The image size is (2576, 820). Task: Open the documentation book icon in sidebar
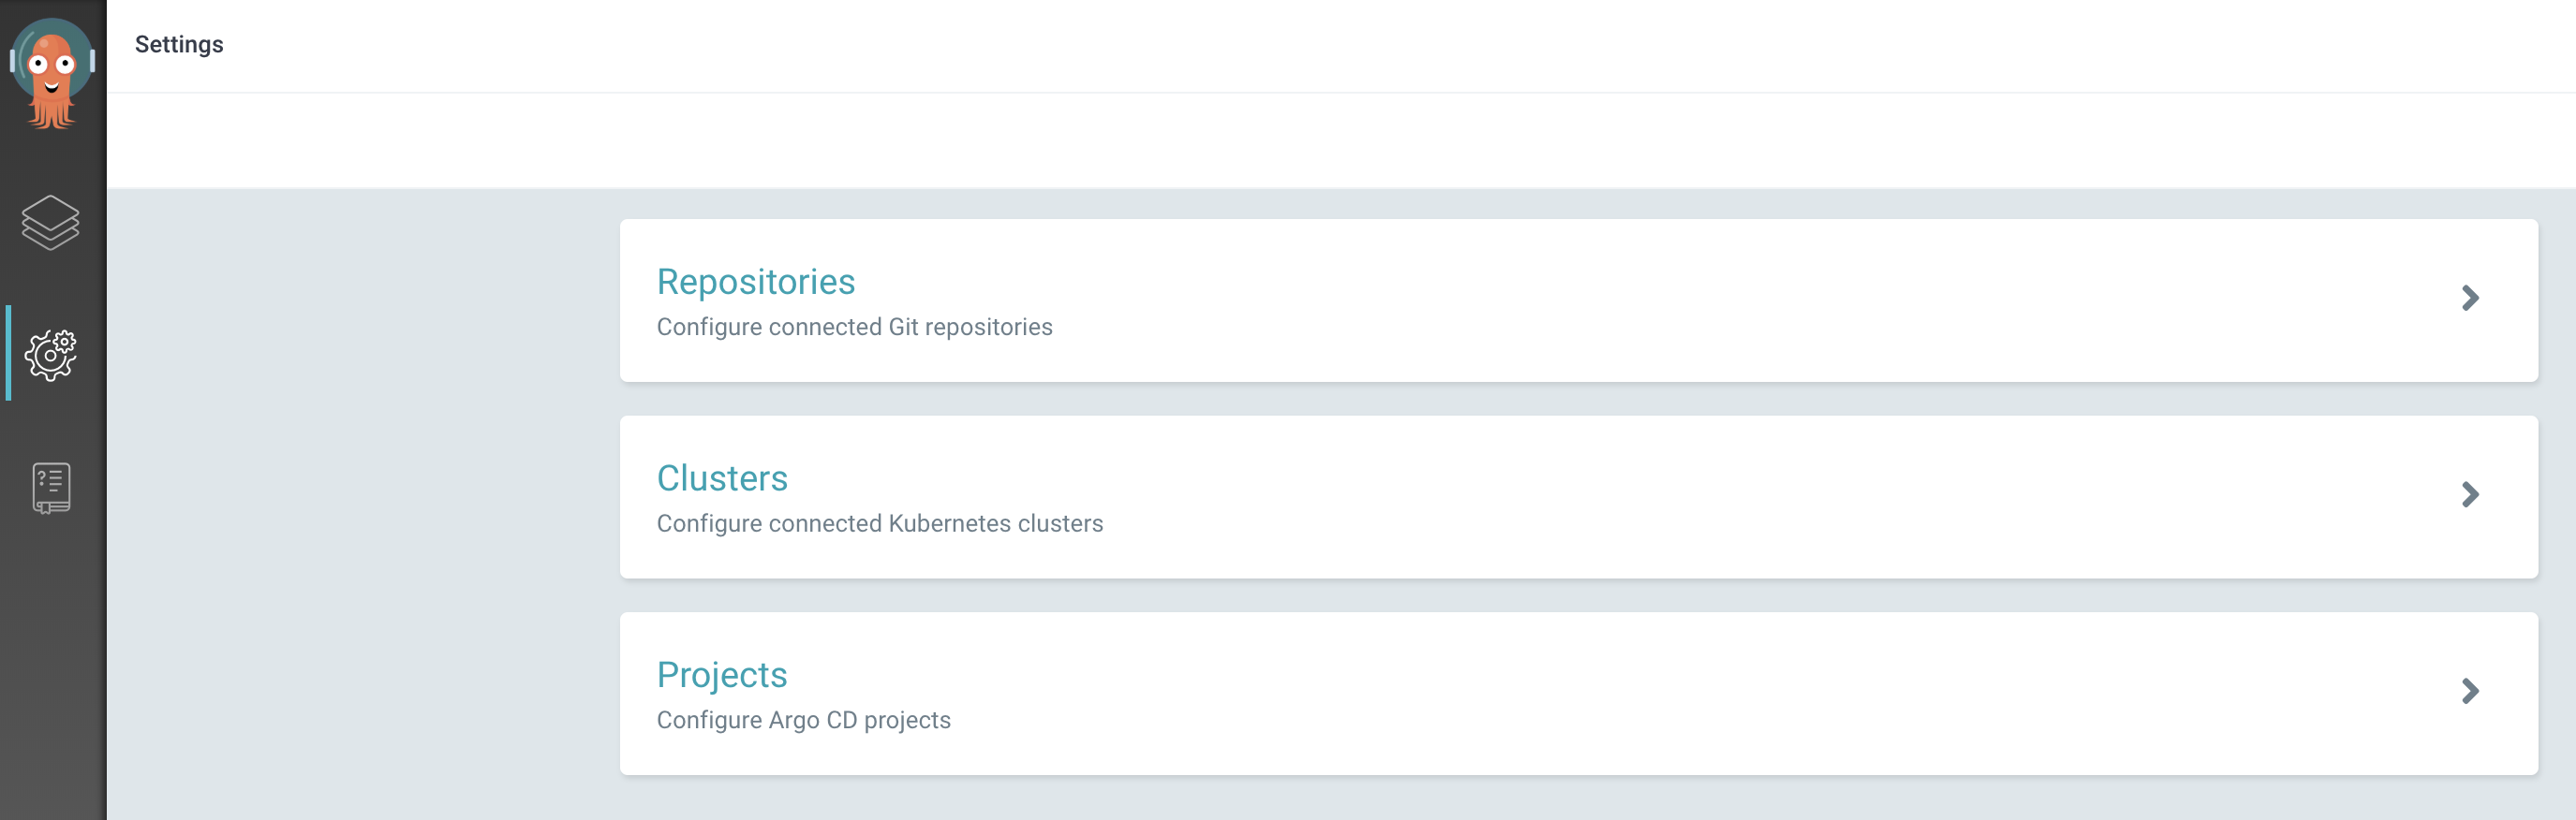click(x=51, y=488)
